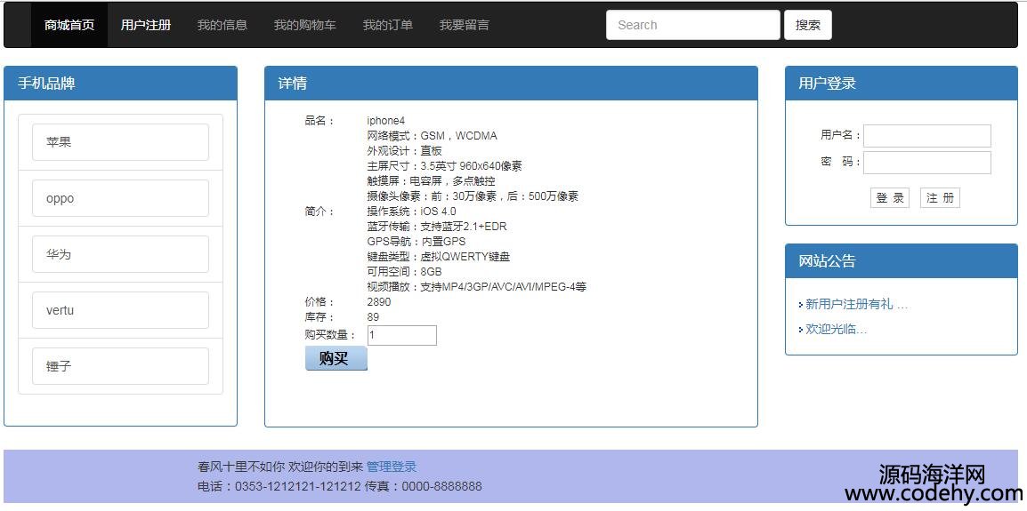Image resolution: width=1027 pixels, height=511 pixels.
Task: Click the 外观设计：直板 spec line
Action: point(404,150)
